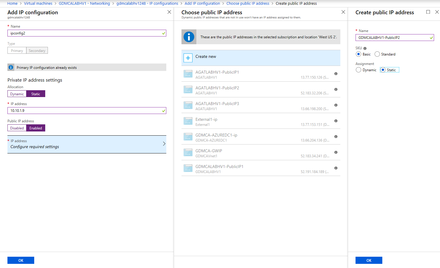Set Public IP address to Enabled
This screenshot has height=268, width=440.
click(36, 128)
